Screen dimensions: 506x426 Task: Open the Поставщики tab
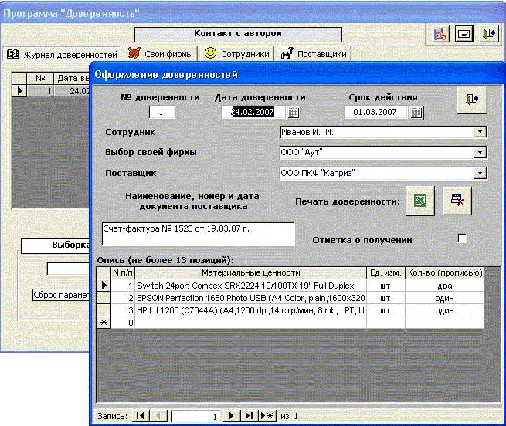314,55
